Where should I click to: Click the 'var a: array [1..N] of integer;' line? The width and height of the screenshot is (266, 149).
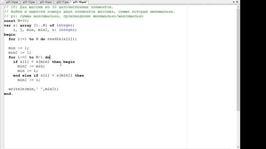click(39, 25)
